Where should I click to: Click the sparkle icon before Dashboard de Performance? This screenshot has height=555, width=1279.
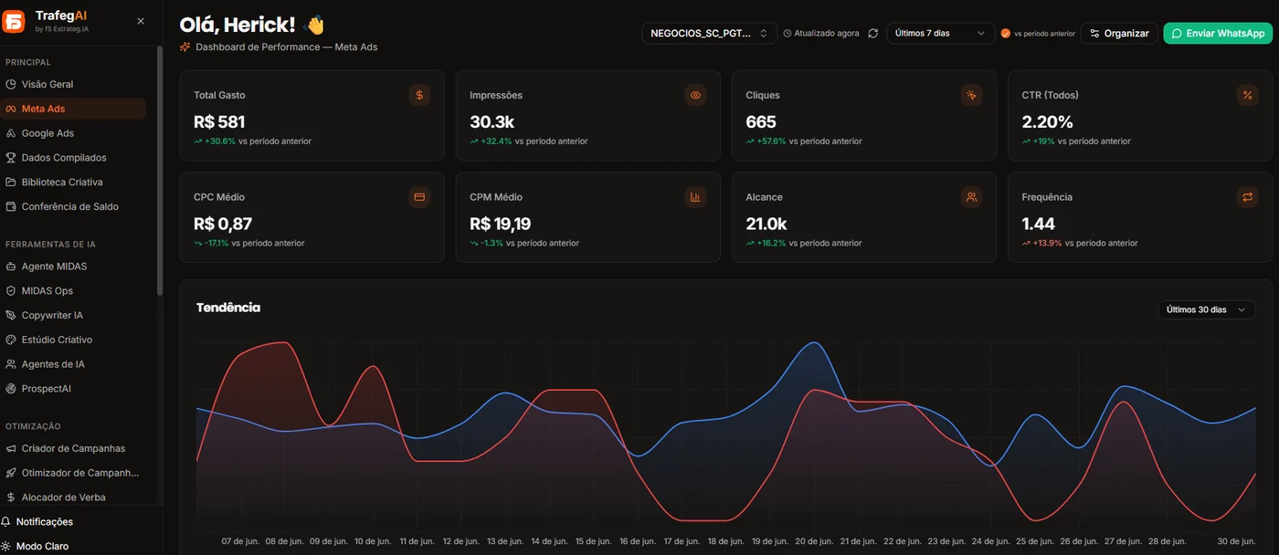(185, 47)
